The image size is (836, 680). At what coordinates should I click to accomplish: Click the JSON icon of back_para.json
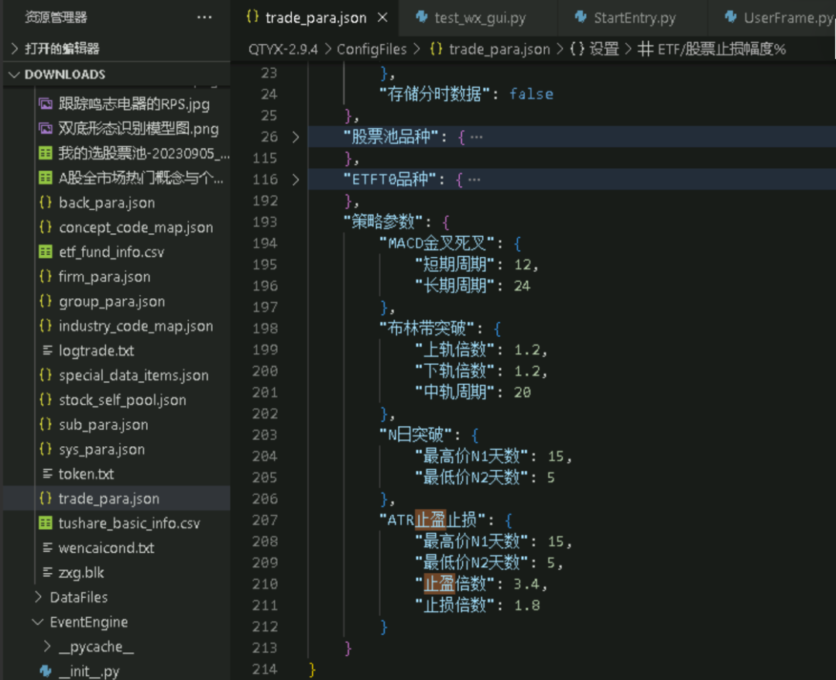coord(46,203)
